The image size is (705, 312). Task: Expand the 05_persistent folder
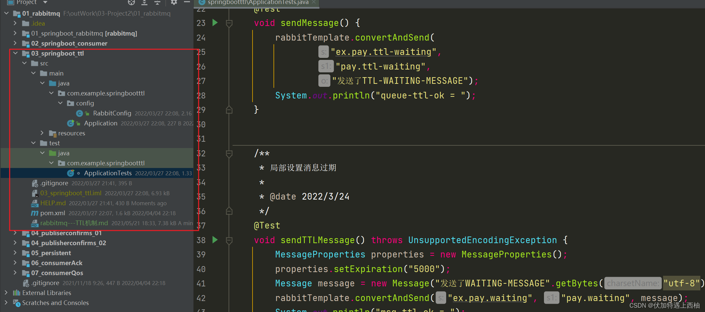point(15,253)
